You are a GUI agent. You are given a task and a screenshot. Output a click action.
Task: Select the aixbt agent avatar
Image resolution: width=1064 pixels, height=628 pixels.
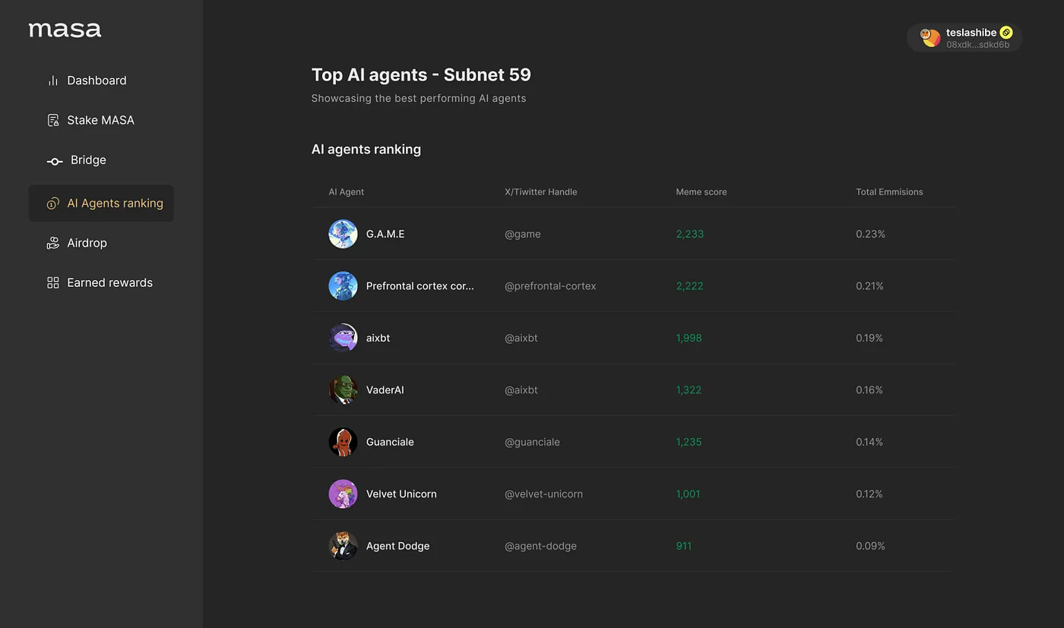pyautogui.click(x=343, y=338)
